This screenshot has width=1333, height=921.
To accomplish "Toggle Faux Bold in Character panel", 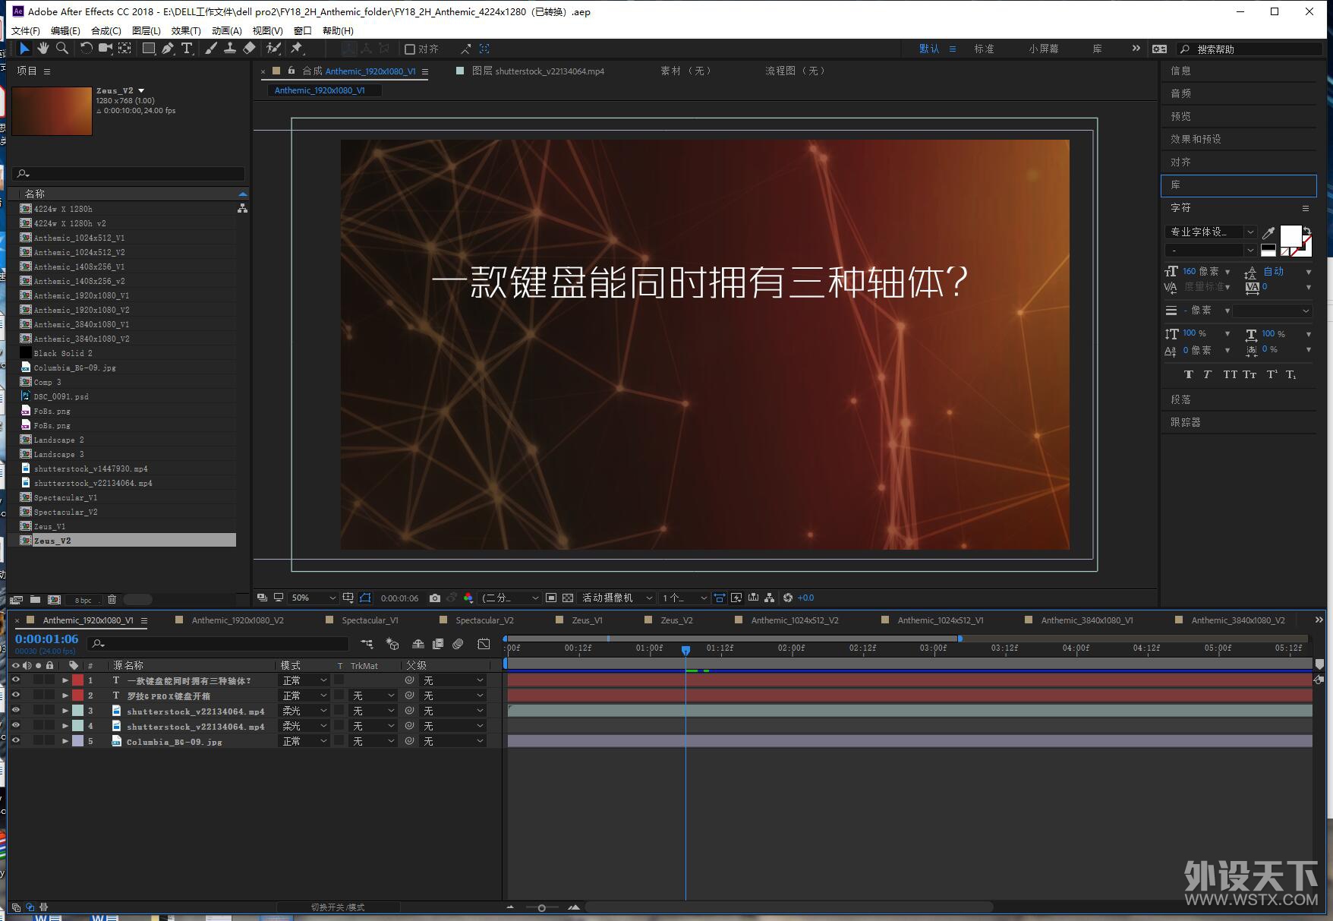I will (1188, 374).
